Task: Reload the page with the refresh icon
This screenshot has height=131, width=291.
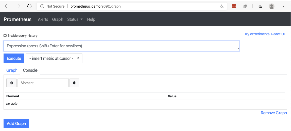Action: point(29,6)
